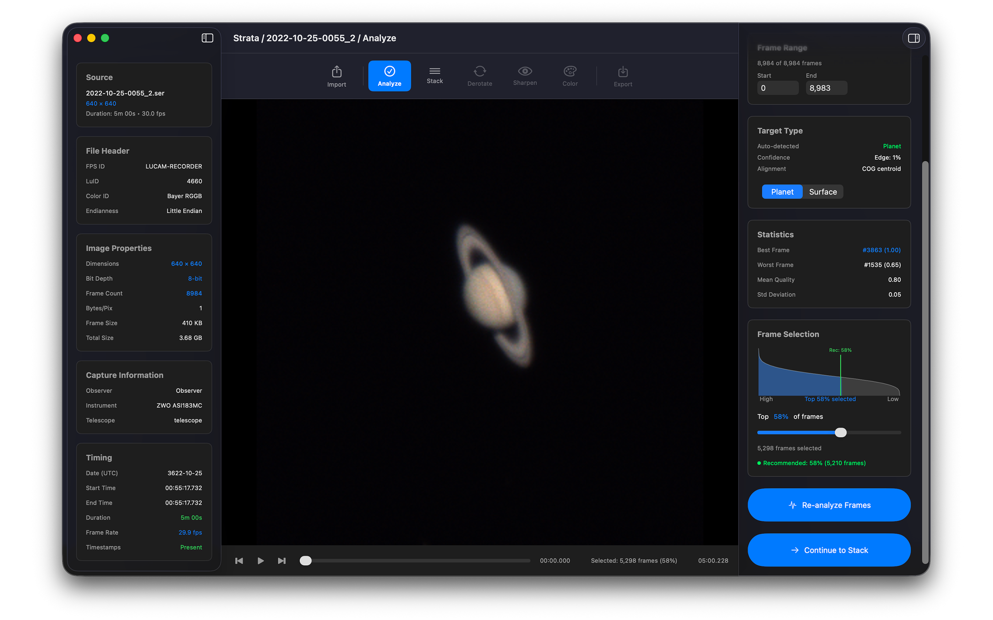The height and width of the screenshot is (620, 993).
Task: Select the Analyze tab
Action: click(389, 76)
